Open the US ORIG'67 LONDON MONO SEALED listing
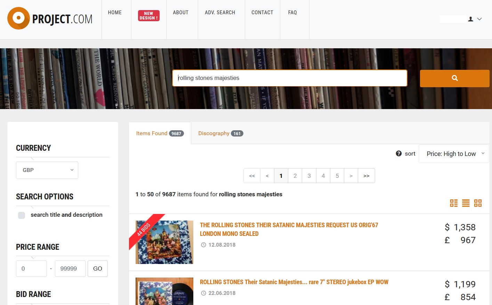Image resolution: width=492 pixels, height=305 pixels. [x=289, y=229]
